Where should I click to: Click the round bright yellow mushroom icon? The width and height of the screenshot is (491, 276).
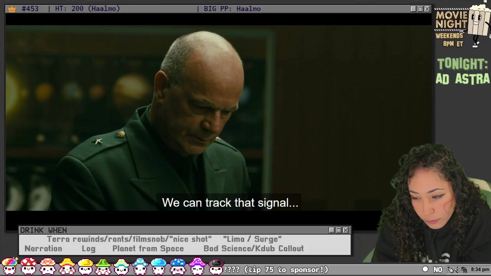[x=85, y=267]
